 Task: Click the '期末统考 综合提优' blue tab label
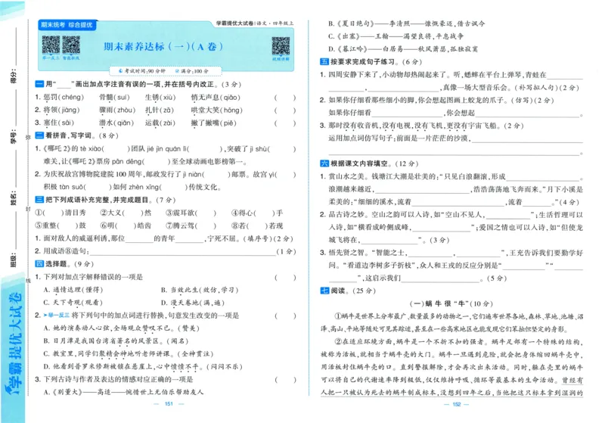67,25
